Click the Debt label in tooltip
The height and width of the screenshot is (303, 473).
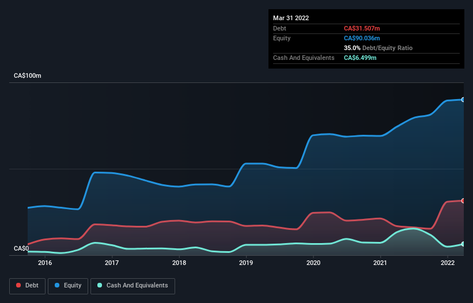coord(279,28)
